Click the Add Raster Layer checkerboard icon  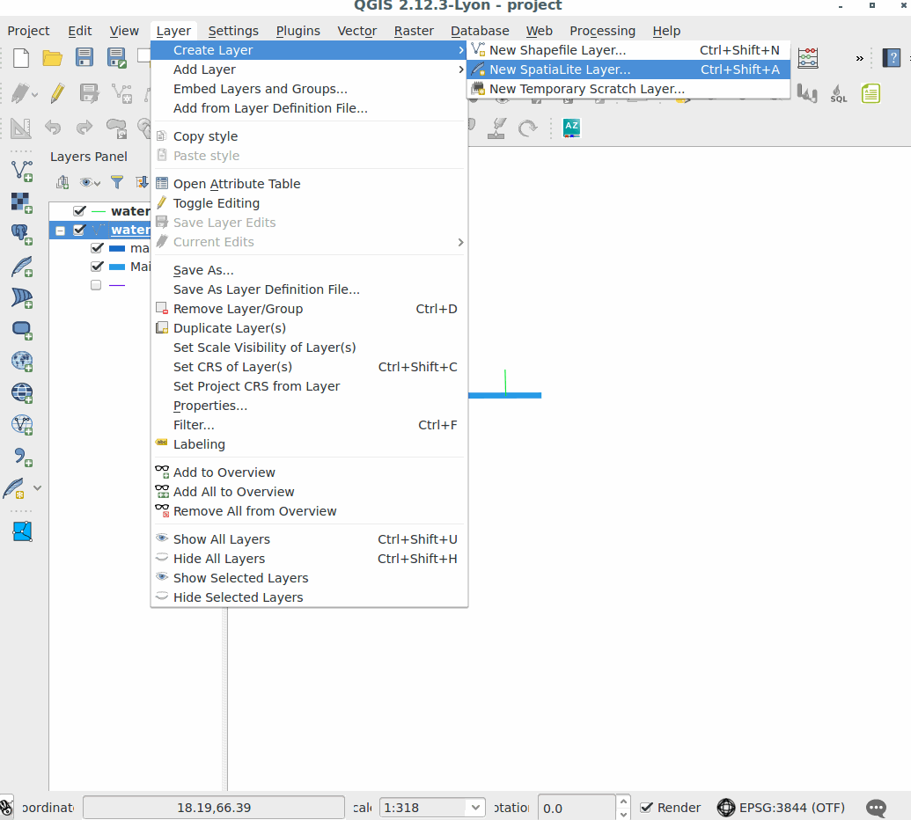pyautogui.click(x=22, y=202)
